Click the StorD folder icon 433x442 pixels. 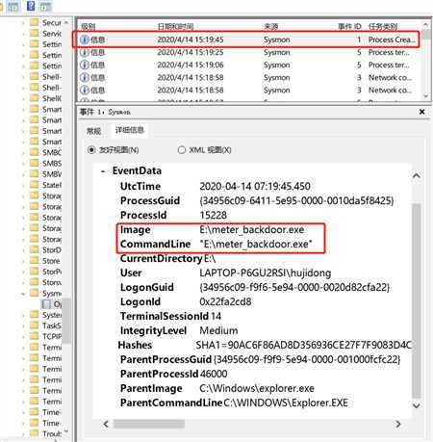(34, 249)
